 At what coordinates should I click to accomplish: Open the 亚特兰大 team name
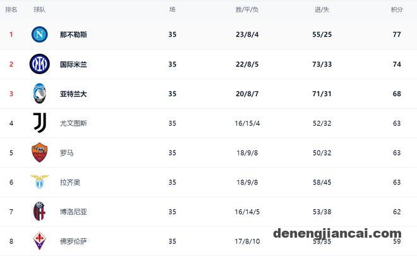73,94
